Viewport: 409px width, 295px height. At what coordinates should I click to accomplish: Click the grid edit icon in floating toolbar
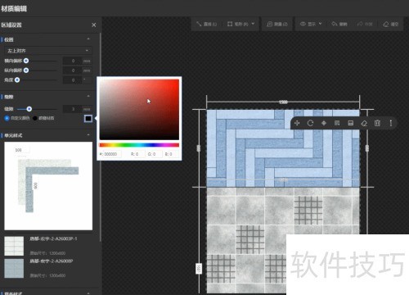pyautogui.click(x=337, y=123)
